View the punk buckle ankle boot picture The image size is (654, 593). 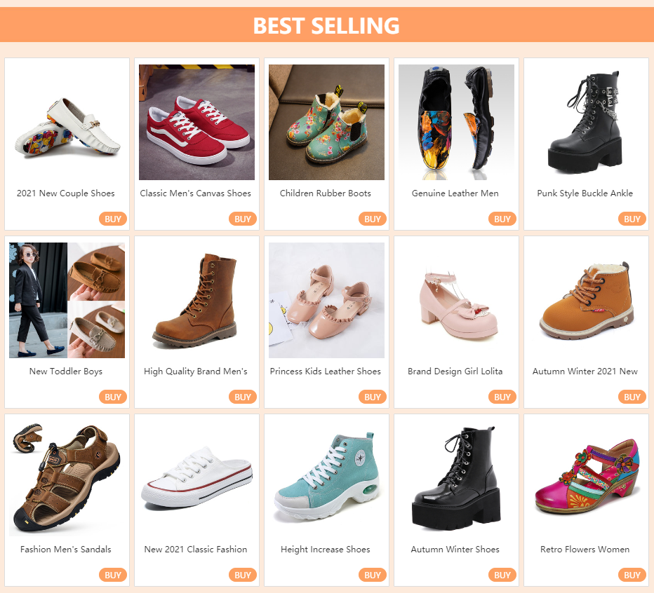point(586,123)
